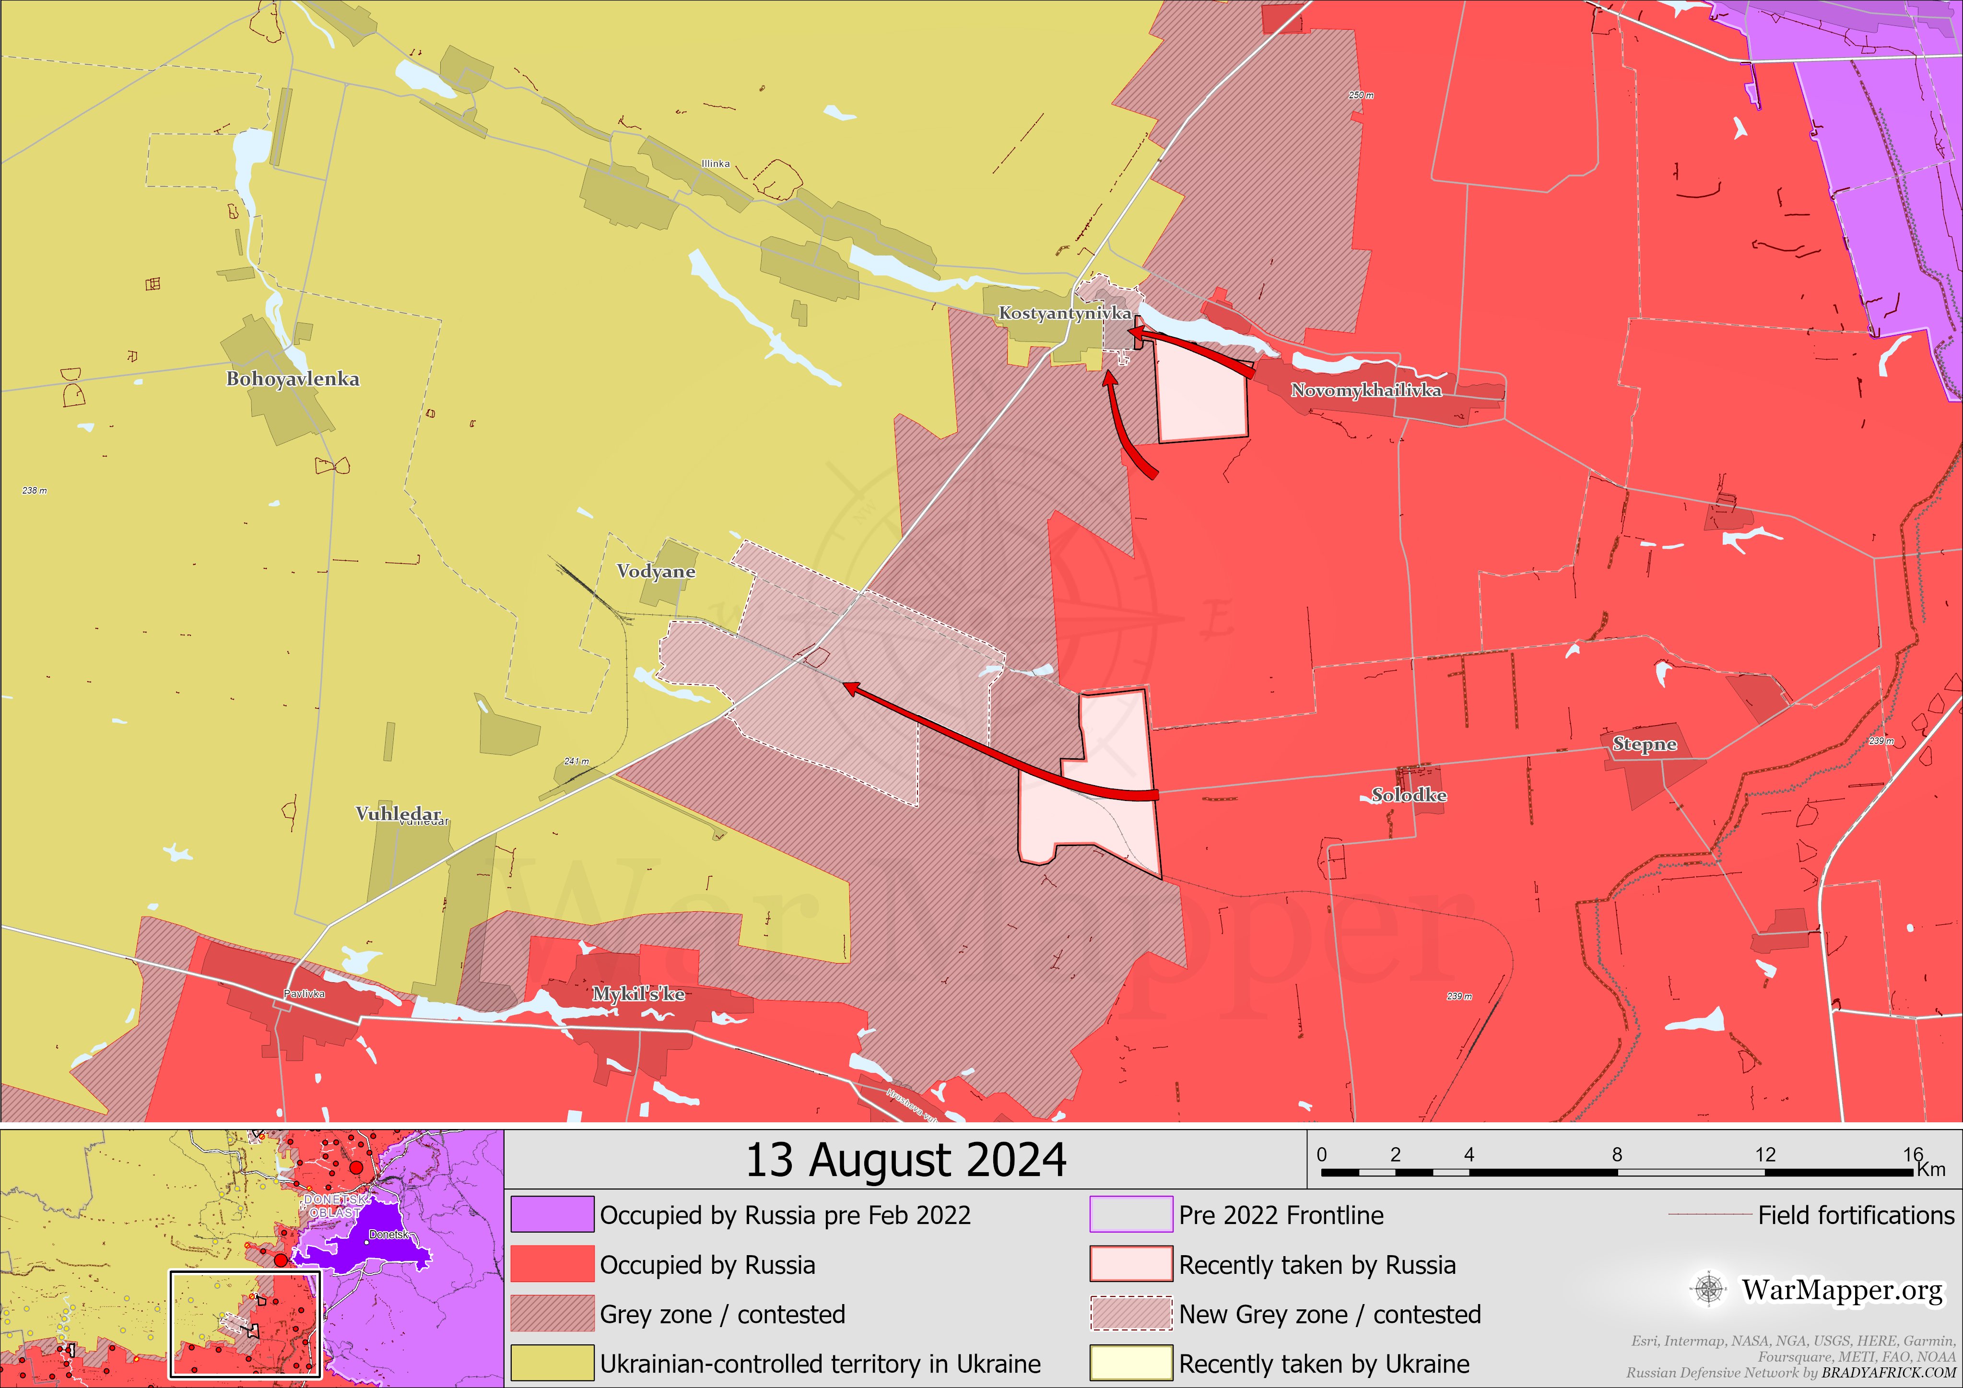The height and width of the screenshot is (1388, 1963).
Task: Click the 13 August 2024 date title
Action: pyautogui.click(x=905, y=1161)
